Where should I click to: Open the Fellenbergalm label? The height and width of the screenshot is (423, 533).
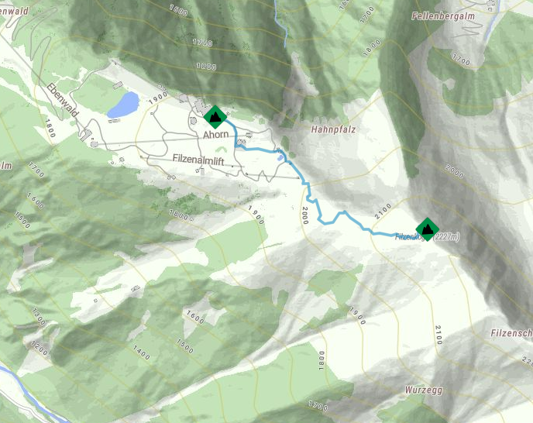tap(443, 16)
